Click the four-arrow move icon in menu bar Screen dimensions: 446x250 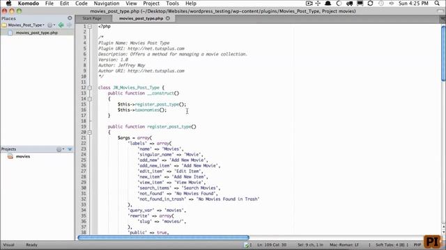318,3
